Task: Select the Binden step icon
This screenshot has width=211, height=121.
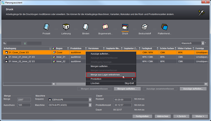Action: click(x=85, y=27)
